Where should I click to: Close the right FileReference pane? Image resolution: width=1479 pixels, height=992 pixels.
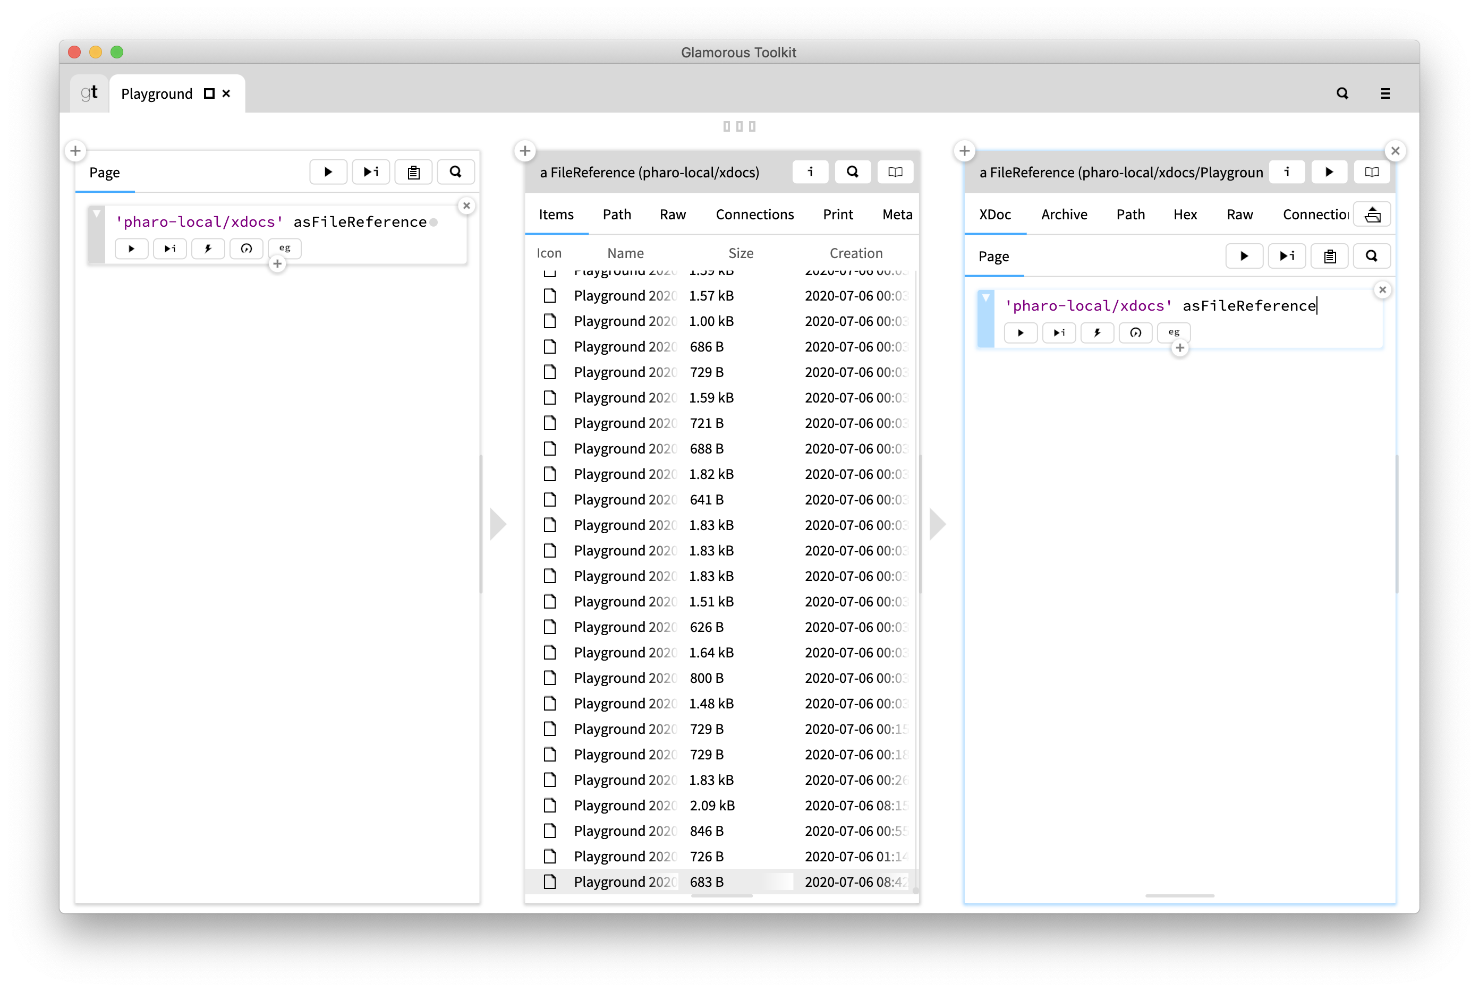1395,151
